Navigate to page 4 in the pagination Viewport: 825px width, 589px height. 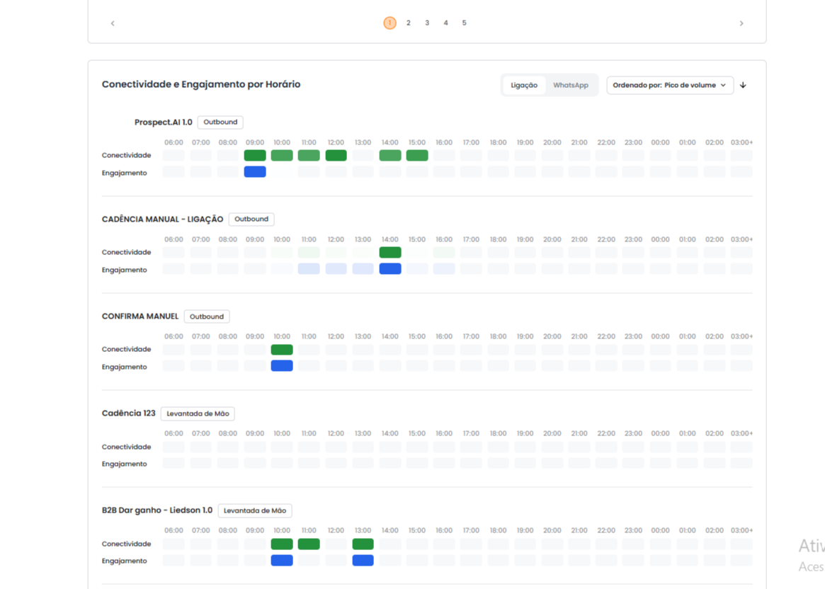(x=445, y=23)
